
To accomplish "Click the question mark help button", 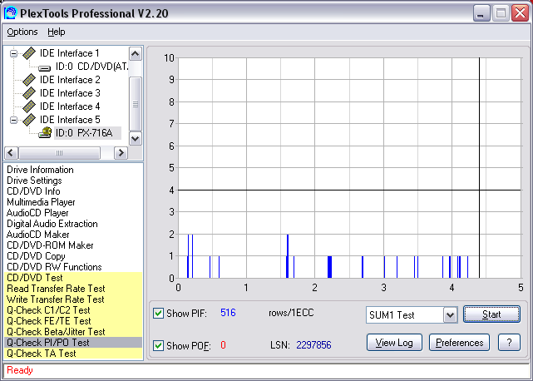I will pos(509,343).
